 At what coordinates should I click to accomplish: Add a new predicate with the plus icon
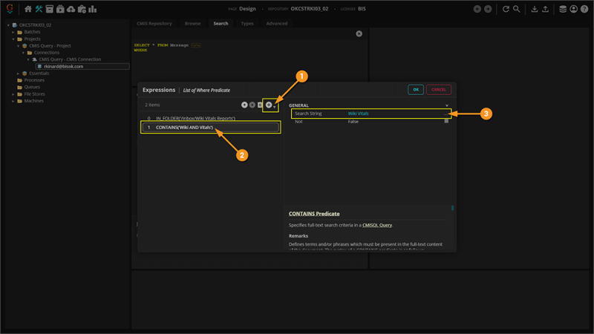tap(269, 105)
